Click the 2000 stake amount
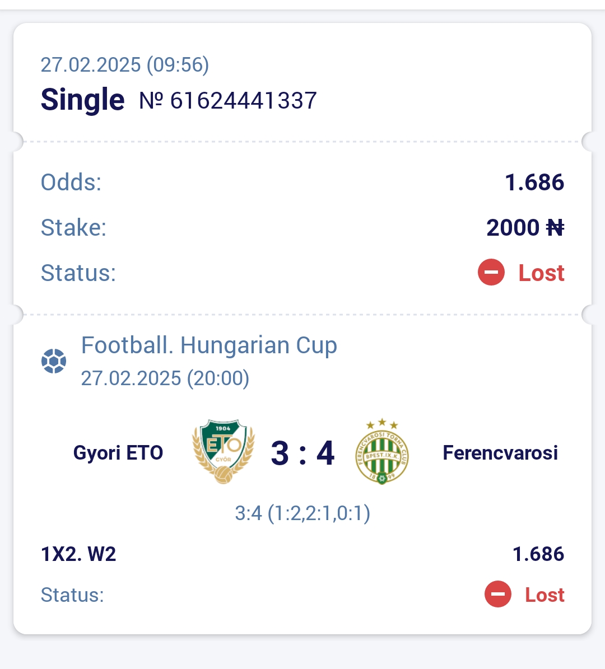Screen dimensions: 605x669 513,227
